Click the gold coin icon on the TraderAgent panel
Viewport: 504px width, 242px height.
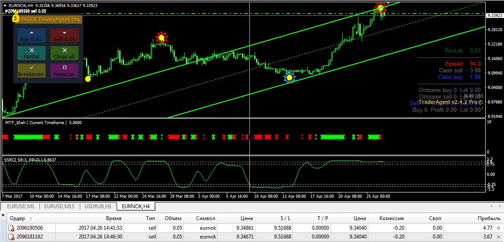[x=16, y=18]
